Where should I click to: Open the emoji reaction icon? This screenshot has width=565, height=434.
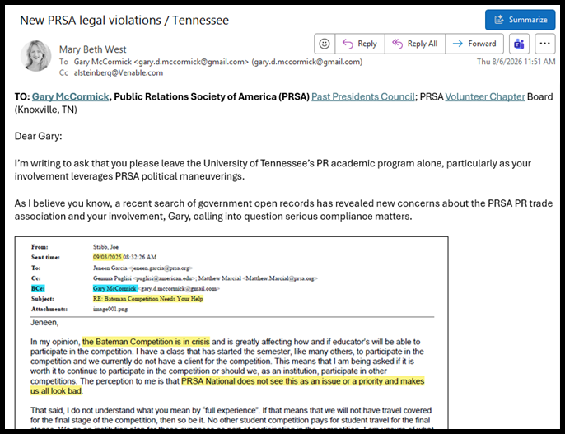[x=325, y=44]
